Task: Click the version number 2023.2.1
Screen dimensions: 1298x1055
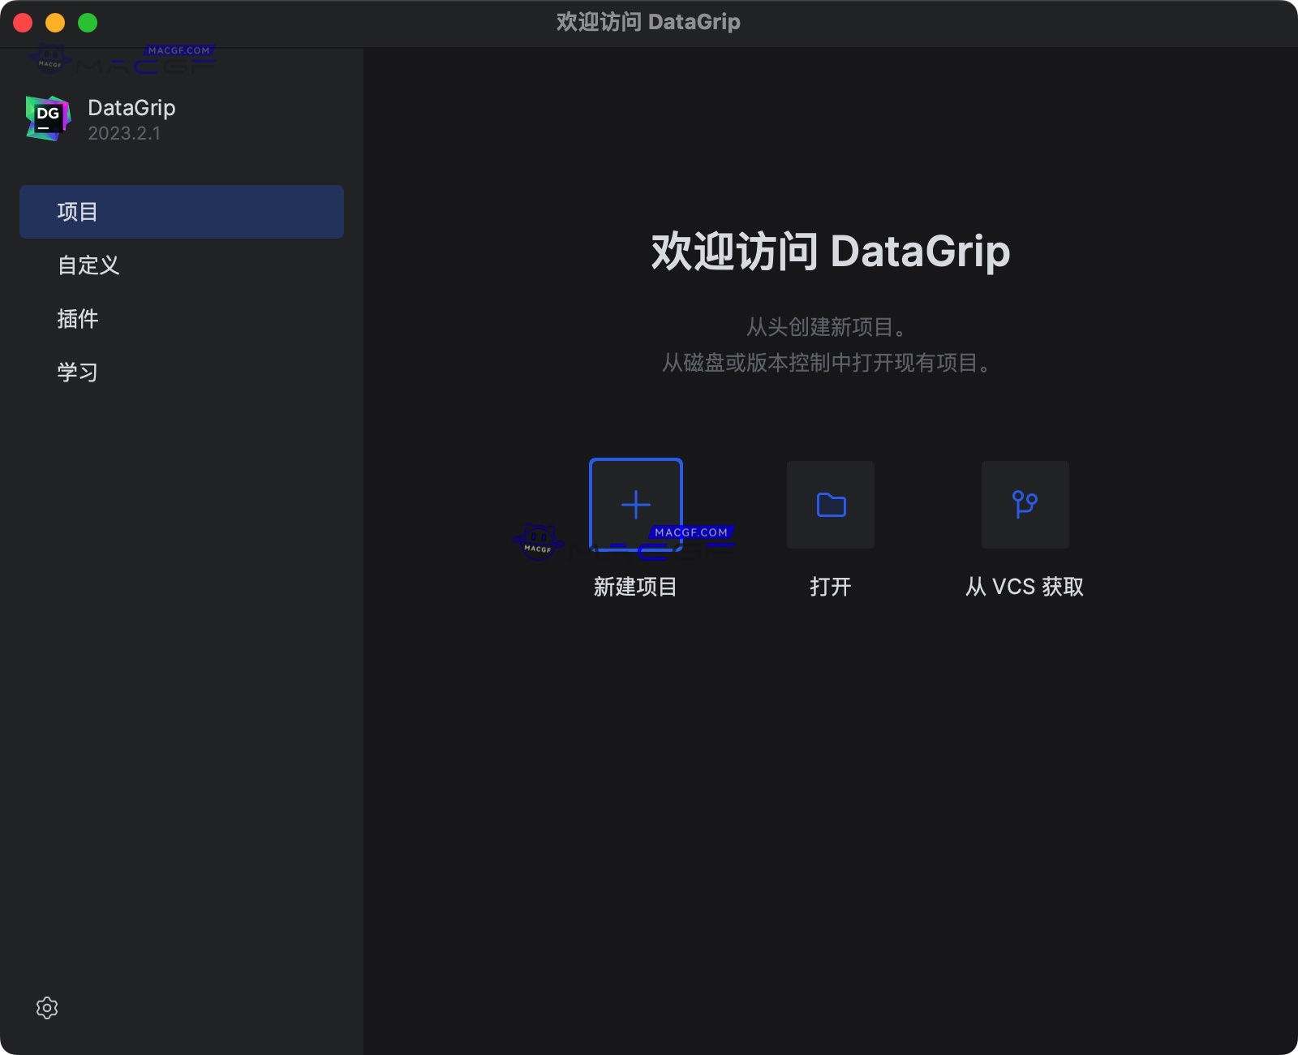Action: click(123, 133)
